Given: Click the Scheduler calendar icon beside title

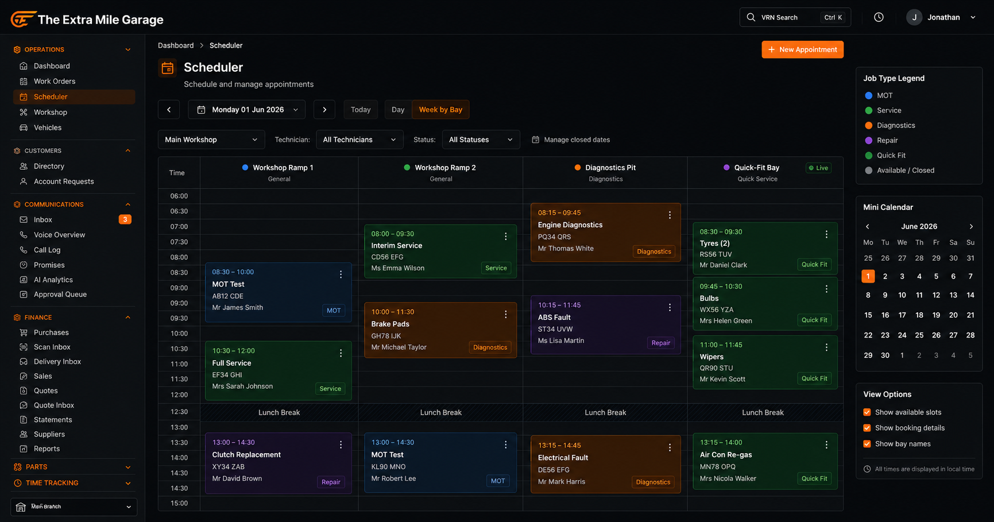Looking at the screenshot, I should [168, 68].
